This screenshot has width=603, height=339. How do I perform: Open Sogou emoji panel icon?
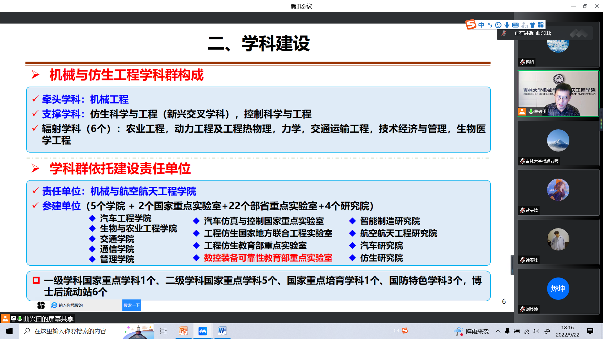pyautogui.click(x=498, y=25)
